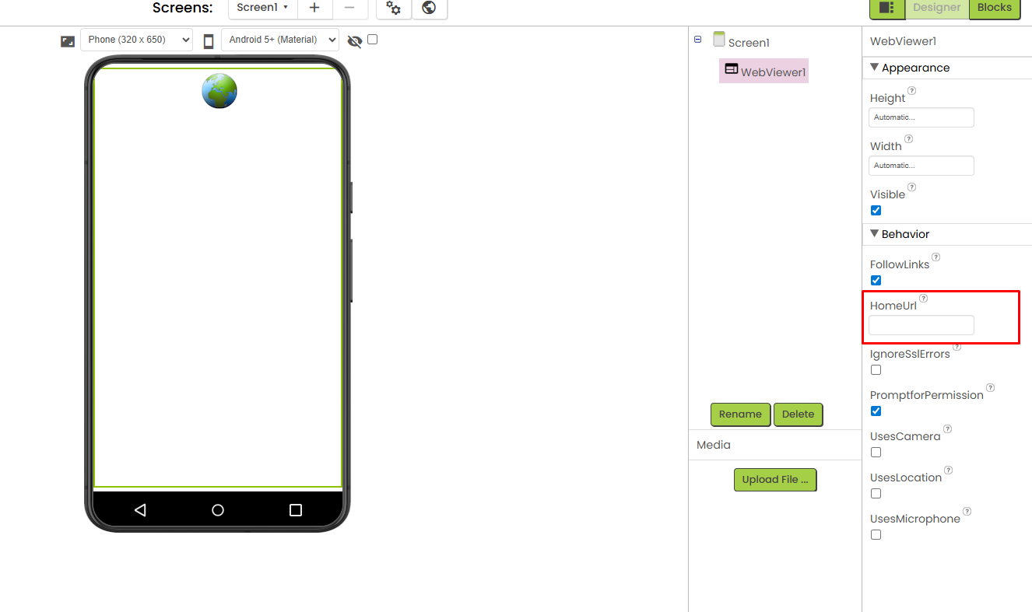Uncheck the FollowLinks checkbox
Image resolution: width=1032 pixels, height=612 pixels.
click(876, 281)
